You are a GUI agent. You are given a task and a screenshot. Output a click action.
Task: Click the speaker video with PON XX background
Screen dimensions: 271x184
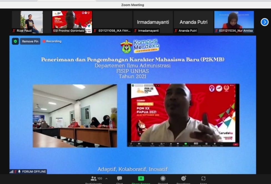click(183, 115)
